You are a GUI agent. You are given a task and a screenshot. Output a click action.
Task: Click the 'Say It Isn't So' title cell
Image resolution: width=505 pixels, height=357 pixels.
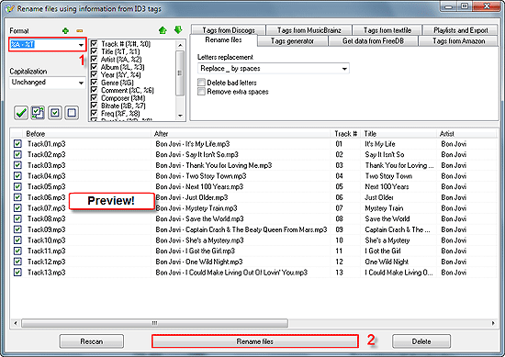[385, 154]
